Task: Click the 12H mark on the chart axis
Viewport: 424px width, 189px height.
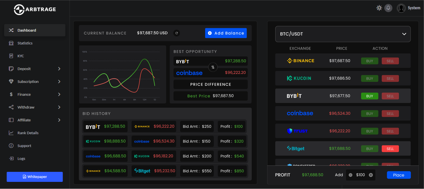Action: (145, 100)
